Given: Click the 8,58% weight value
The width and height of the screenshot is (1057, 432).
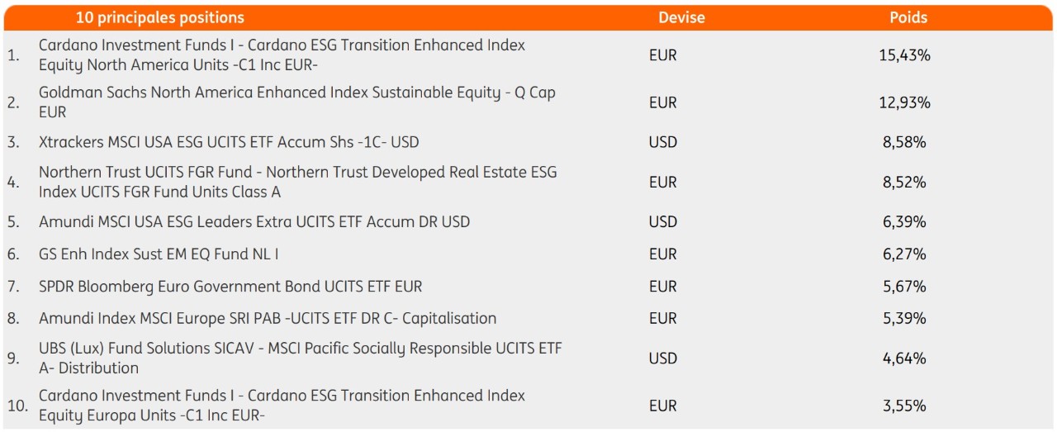Looking at the screenshot, I should [904, 142].
